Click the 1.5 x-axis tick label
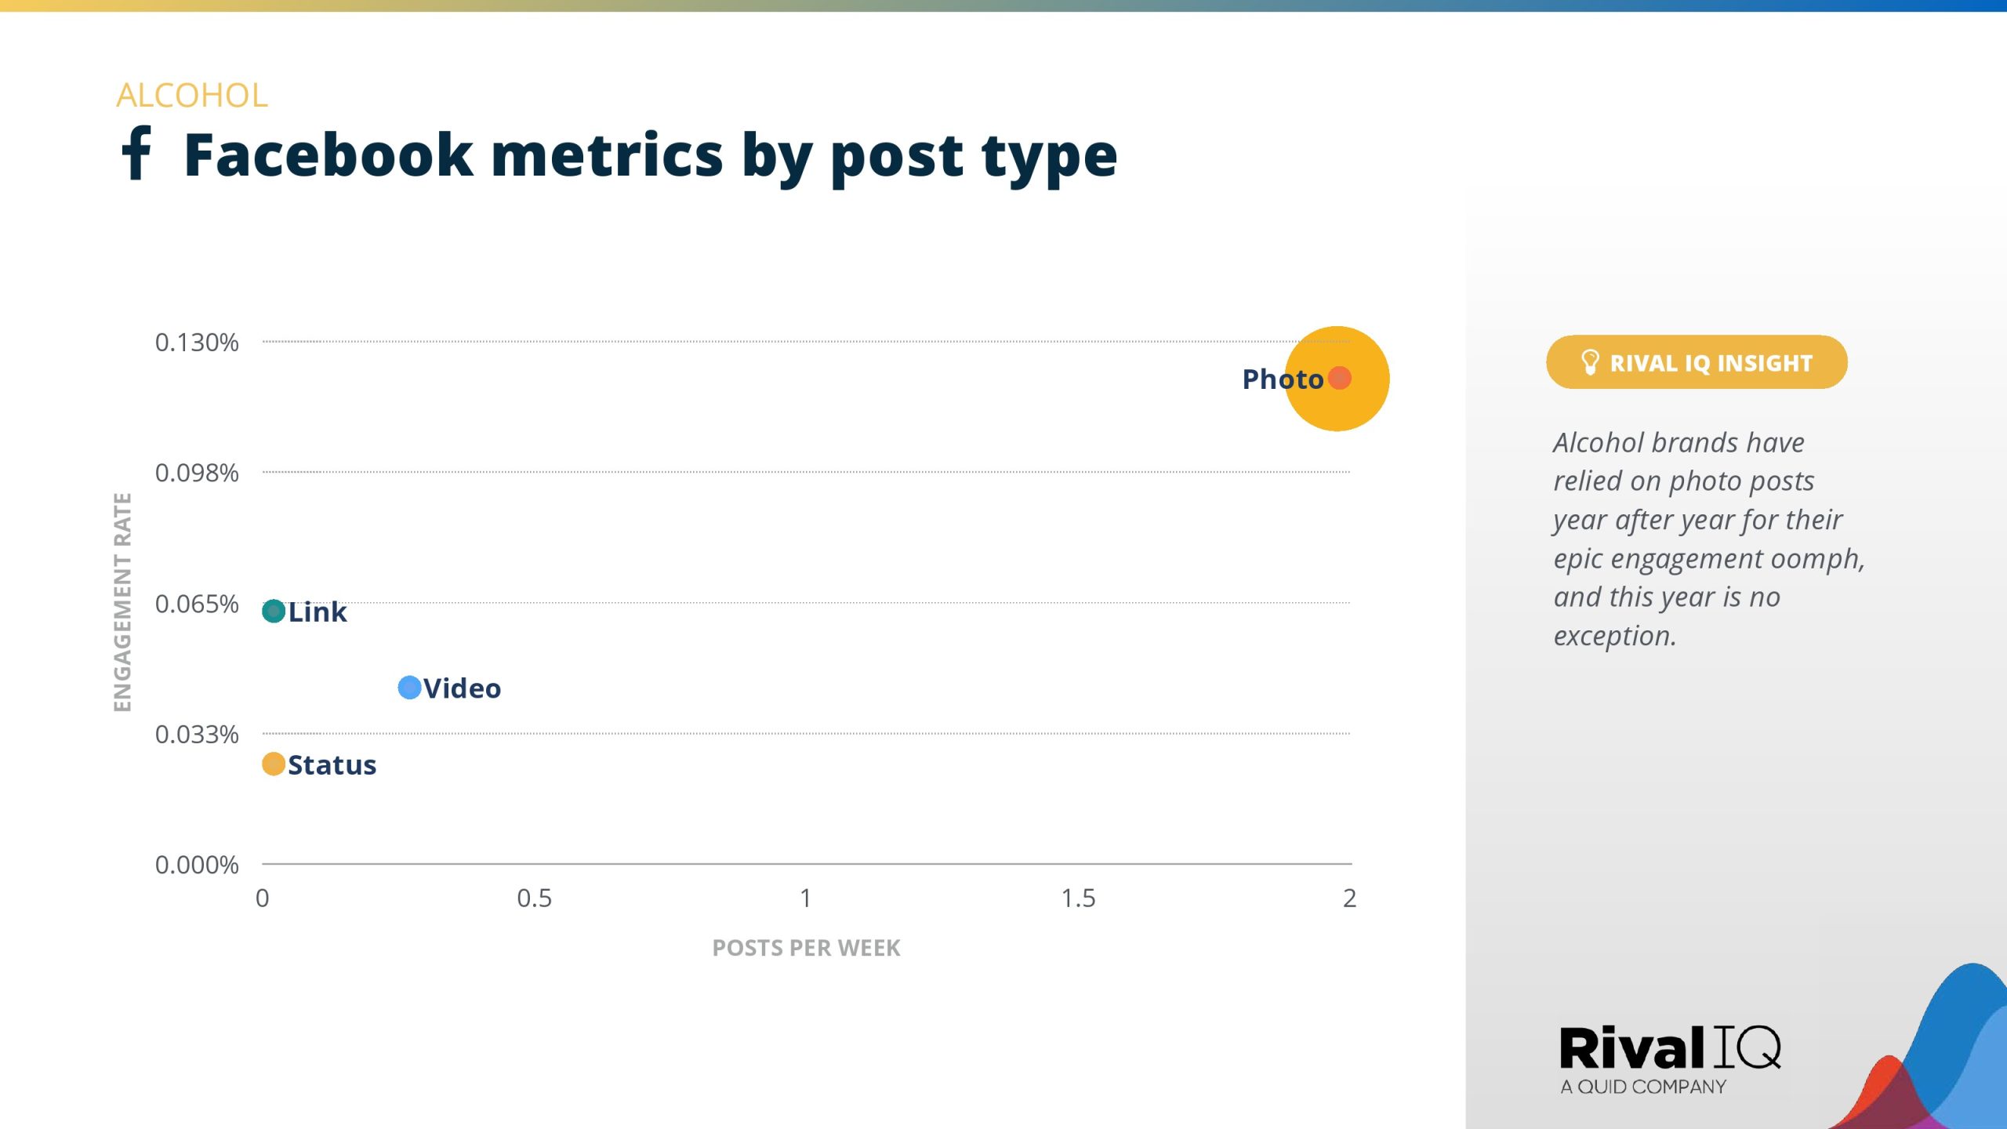 click(1078, 898)
